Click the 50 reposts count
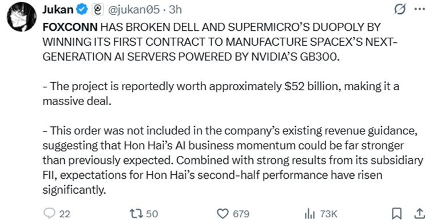 pyautogui.click(x=152, y=214)
